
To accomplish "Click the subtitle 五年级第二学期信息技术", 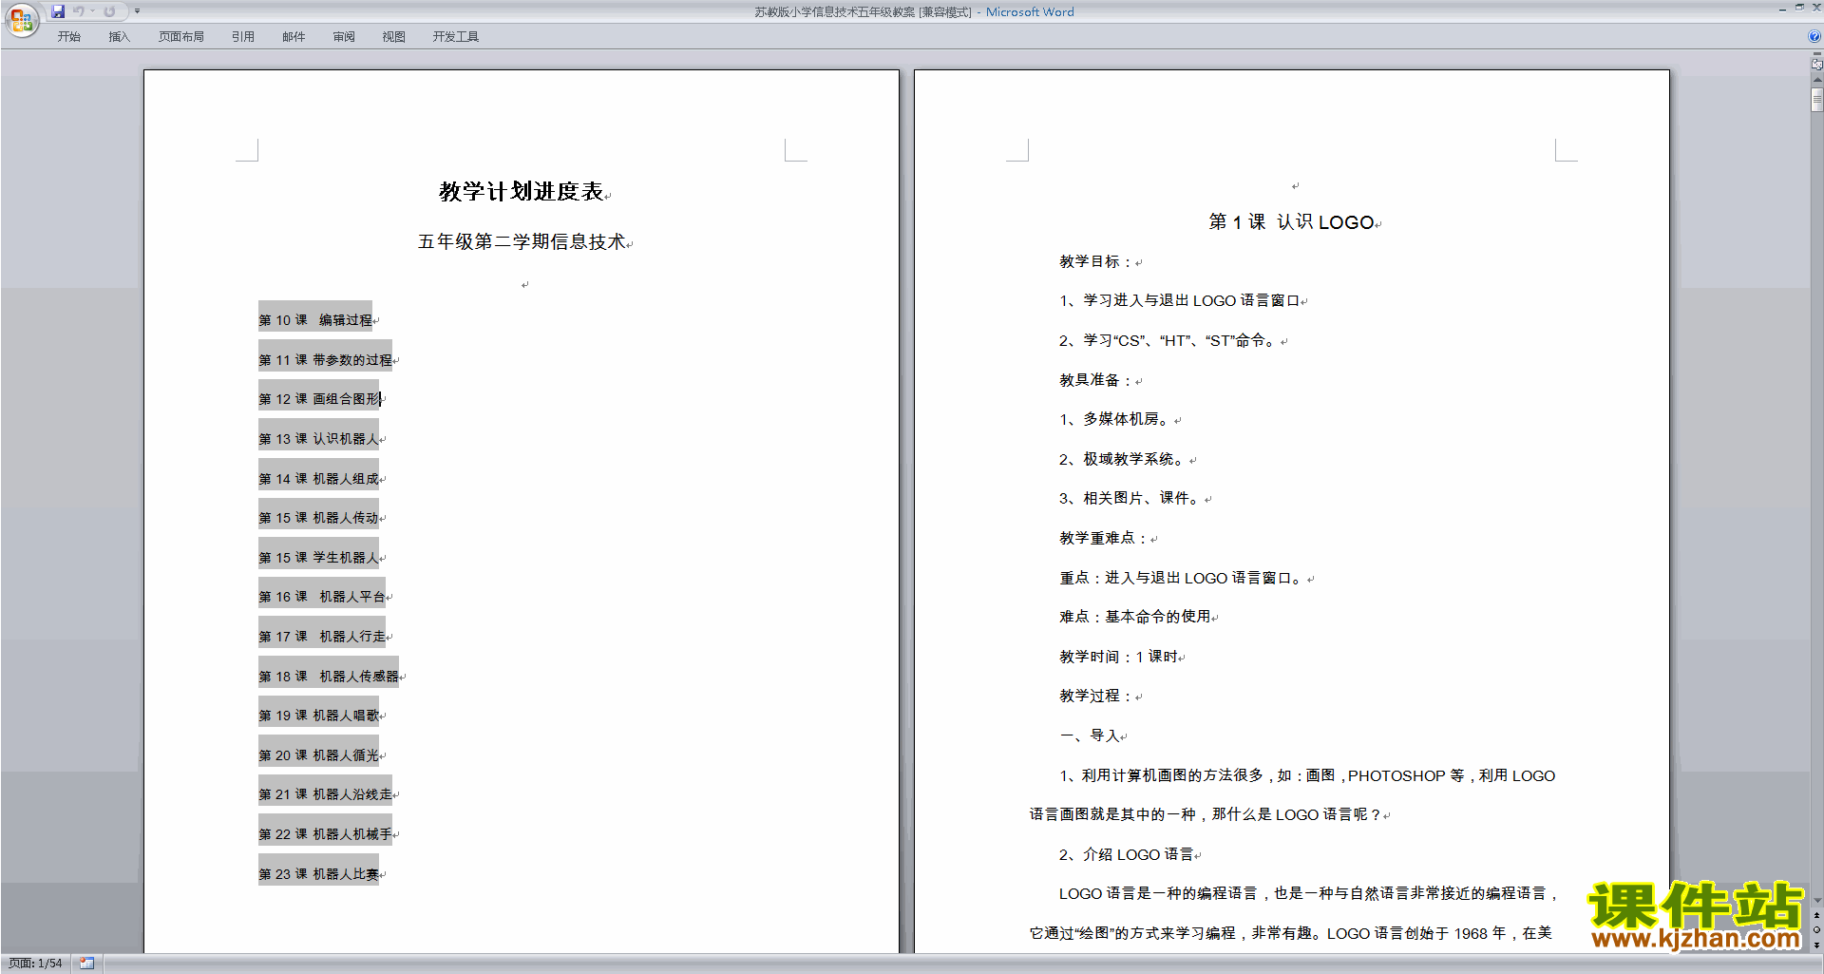I will click(522, 241).
